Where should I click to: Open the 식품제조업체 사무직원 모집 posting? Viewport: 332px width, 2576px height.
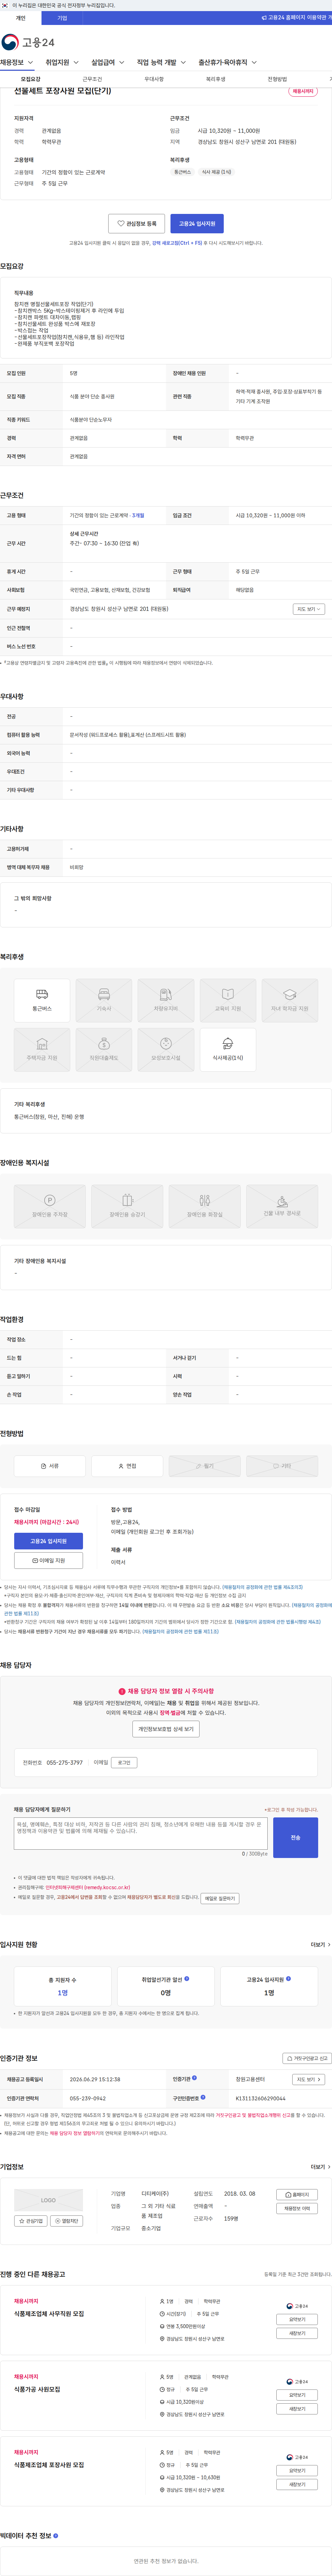tap(49, 2314)
